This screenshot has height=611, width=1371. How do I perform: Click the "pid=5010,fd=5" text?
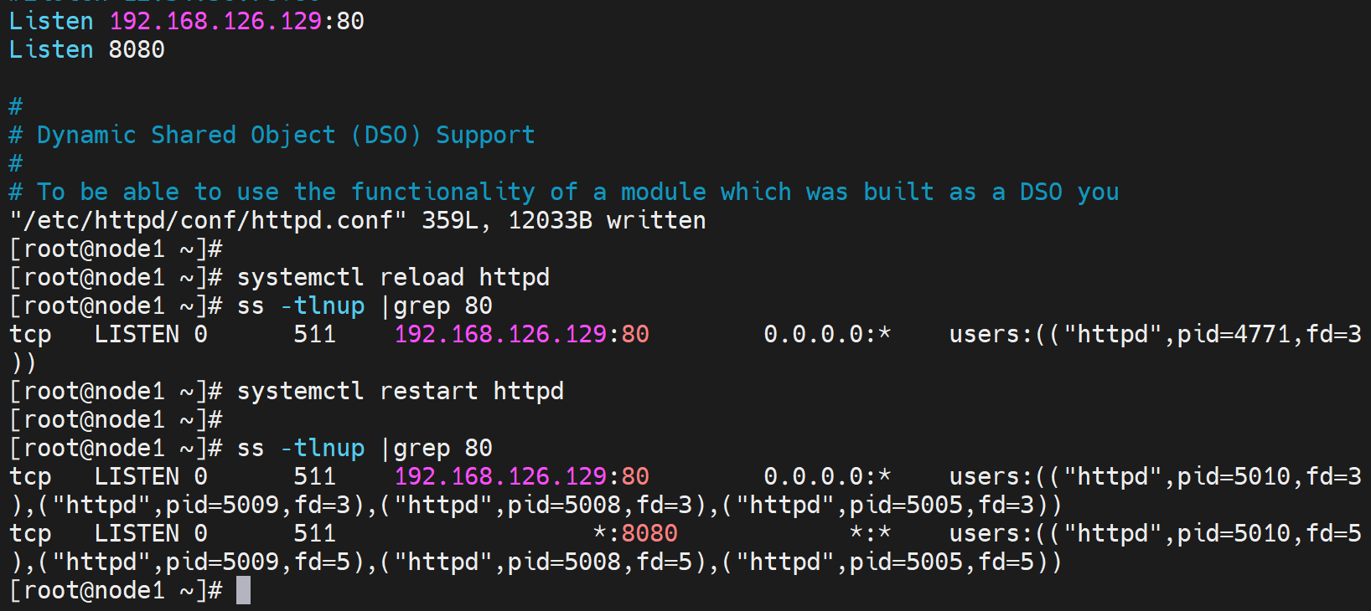[x=1269, y=533]
